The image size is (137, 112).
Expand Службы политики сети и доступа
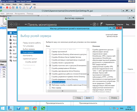click(47, 65)
